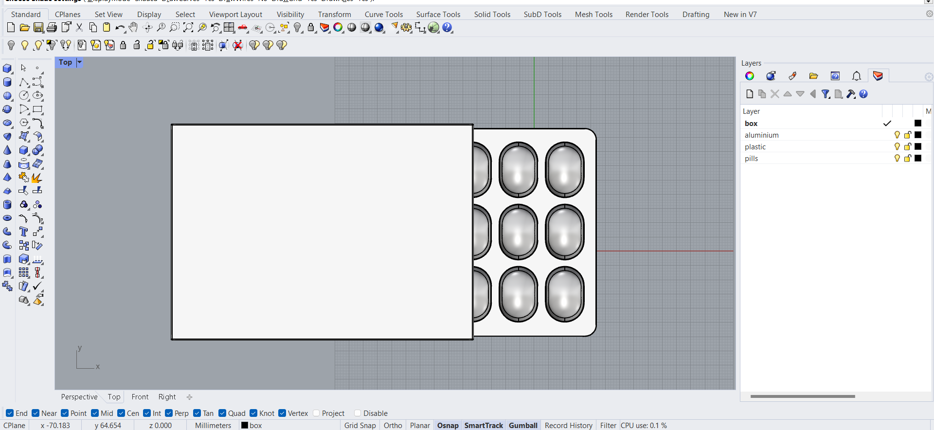Screen dimensions: 934x430
Task: Save the model with the floppy icon
Action: [38, 28]
